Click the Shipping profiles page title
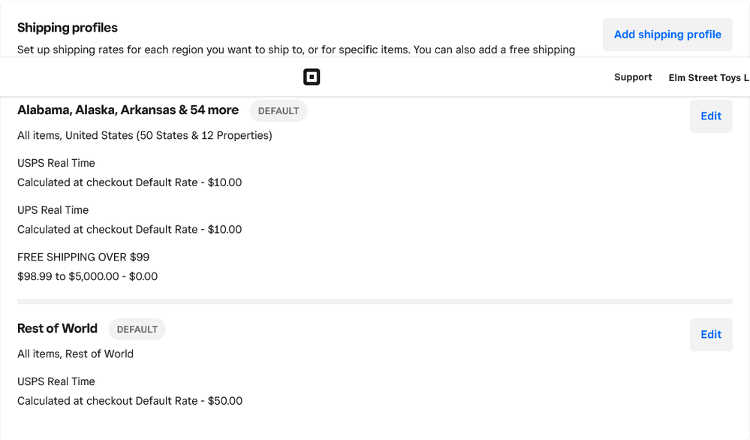Screen dimensions: 750x440 point(67,27)
